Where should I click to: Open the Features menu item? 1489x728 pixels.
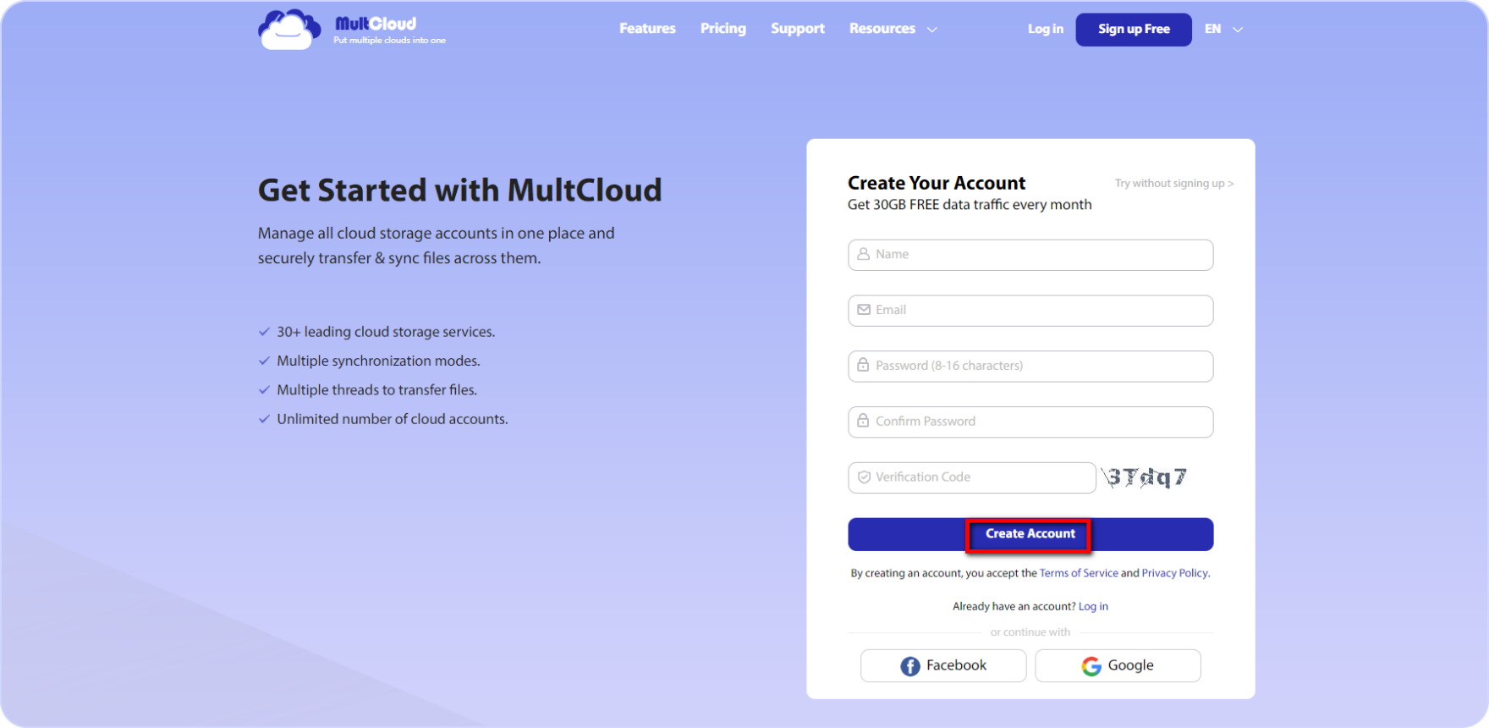click(x=647, y=29)
